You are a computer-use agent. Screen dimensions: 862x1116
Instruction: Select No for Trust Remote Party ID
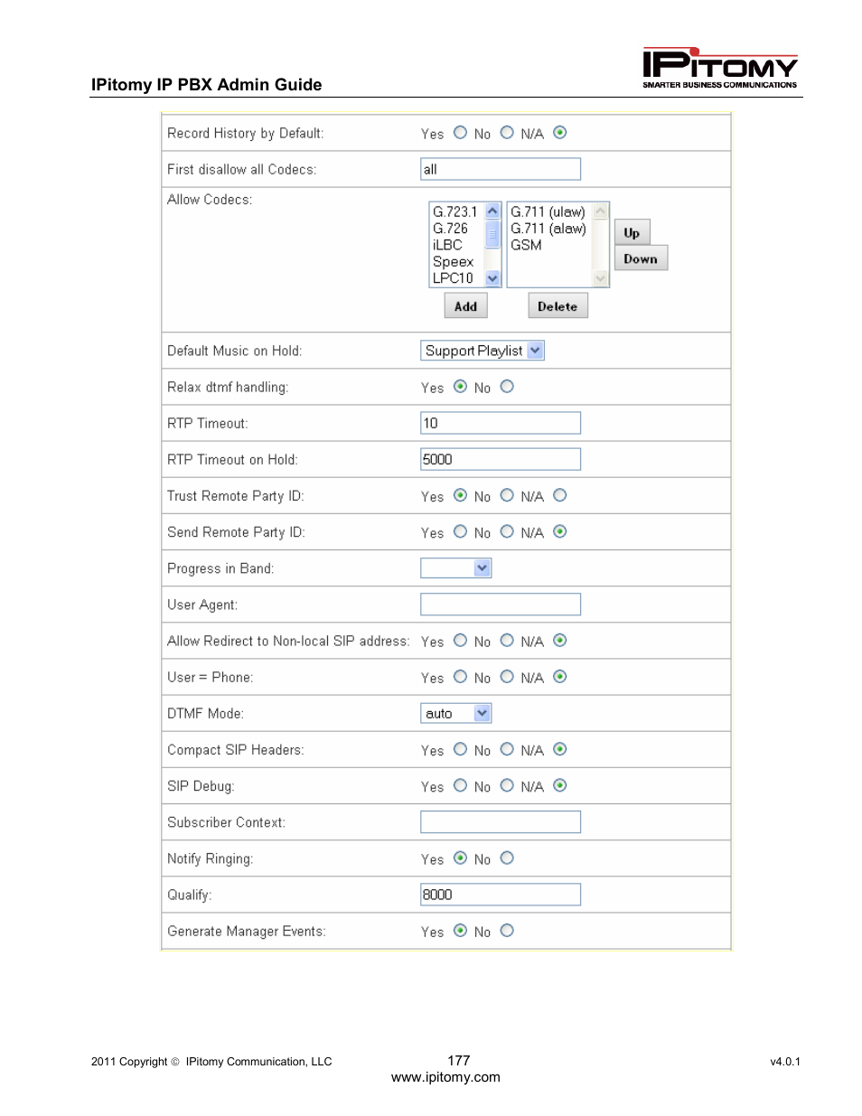pyautogui.click(x=507, y=495)
